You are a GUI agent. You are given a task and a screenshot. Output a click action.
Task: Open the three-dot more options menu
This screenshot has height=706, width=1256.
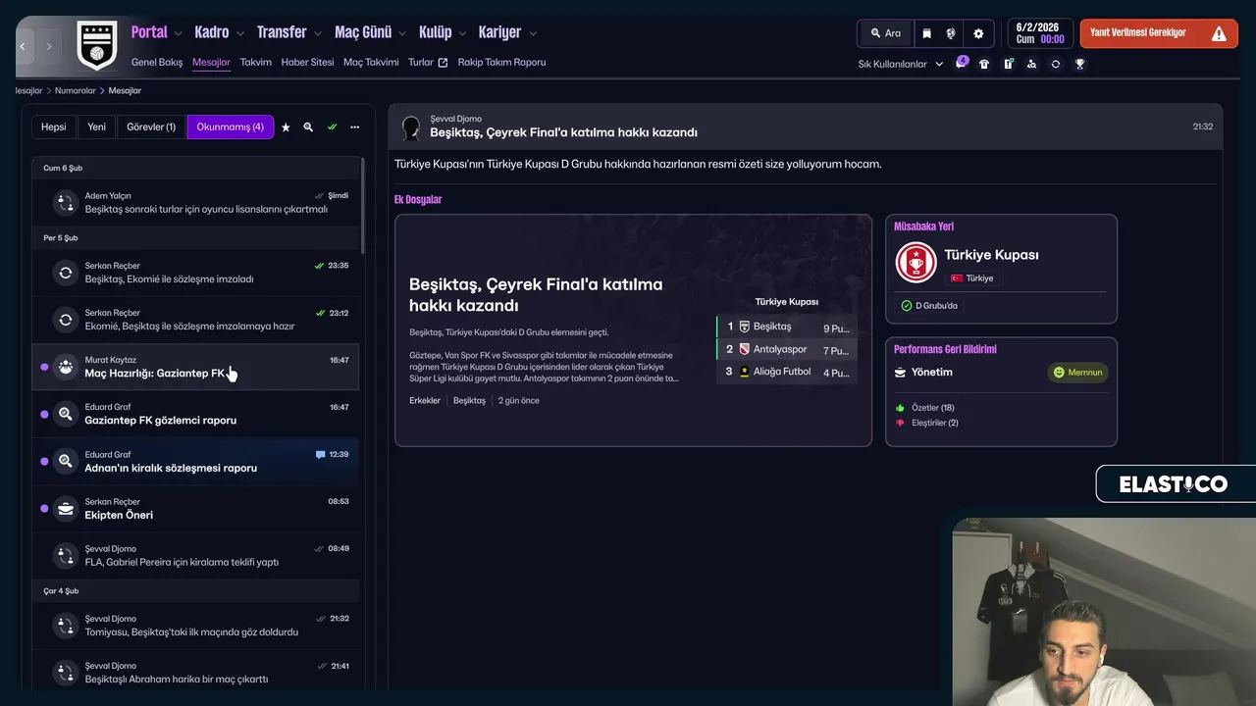click(354, 127)
